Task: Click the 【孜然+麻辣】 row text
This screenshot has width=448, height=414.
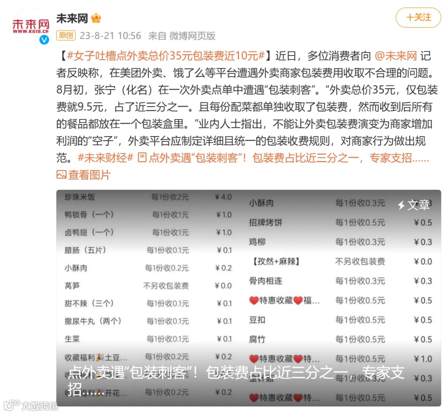Action: pos(275,261)
